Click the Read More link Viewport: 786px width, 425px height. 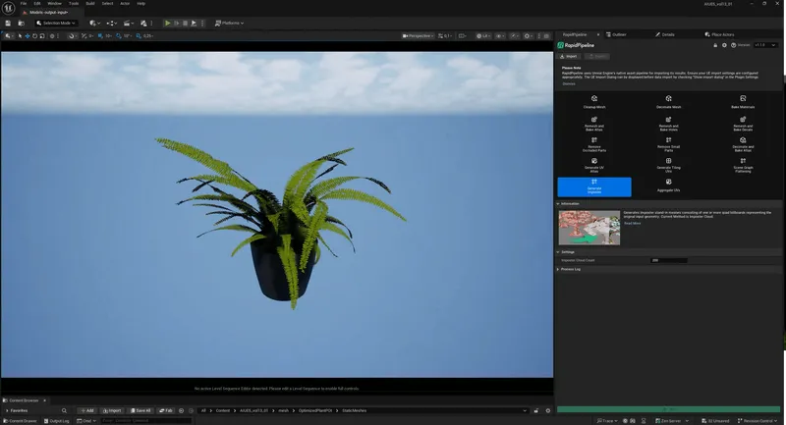(632, 223)
